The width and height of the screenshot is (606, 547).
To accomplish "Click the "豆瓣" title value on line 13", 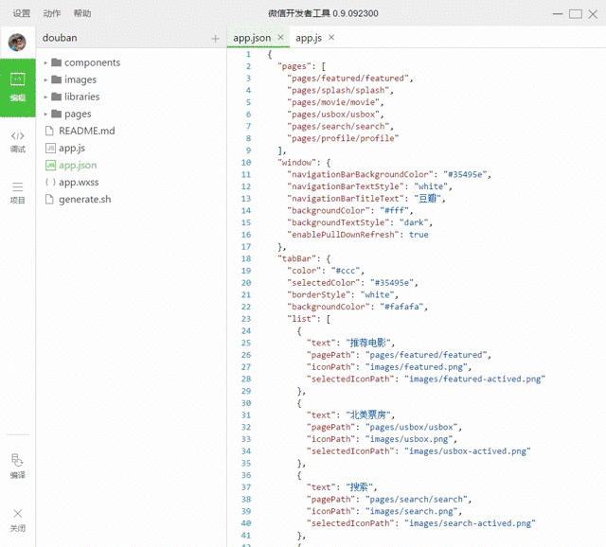I will (x=427, y=198).
